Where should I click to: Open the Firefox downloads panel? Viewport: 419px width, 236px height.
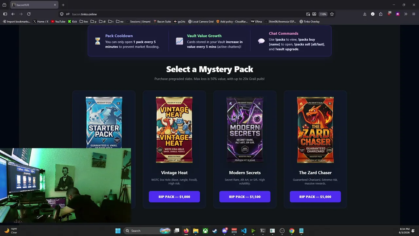coord(365,14)
